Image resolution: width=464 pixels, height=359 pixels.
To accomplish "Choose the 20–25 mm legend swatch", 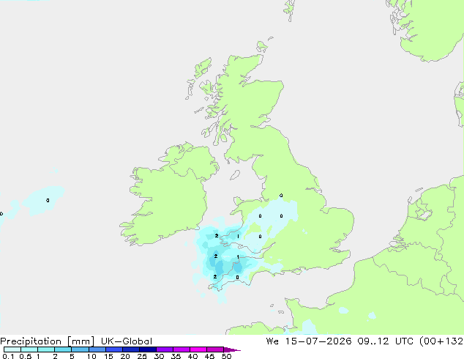I will pos(130,349).
